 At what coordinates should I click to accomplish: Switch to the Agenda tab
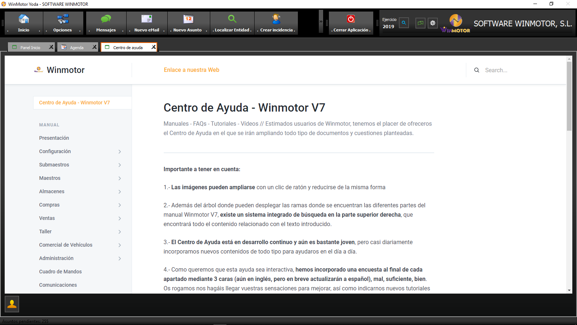(76, 47)
